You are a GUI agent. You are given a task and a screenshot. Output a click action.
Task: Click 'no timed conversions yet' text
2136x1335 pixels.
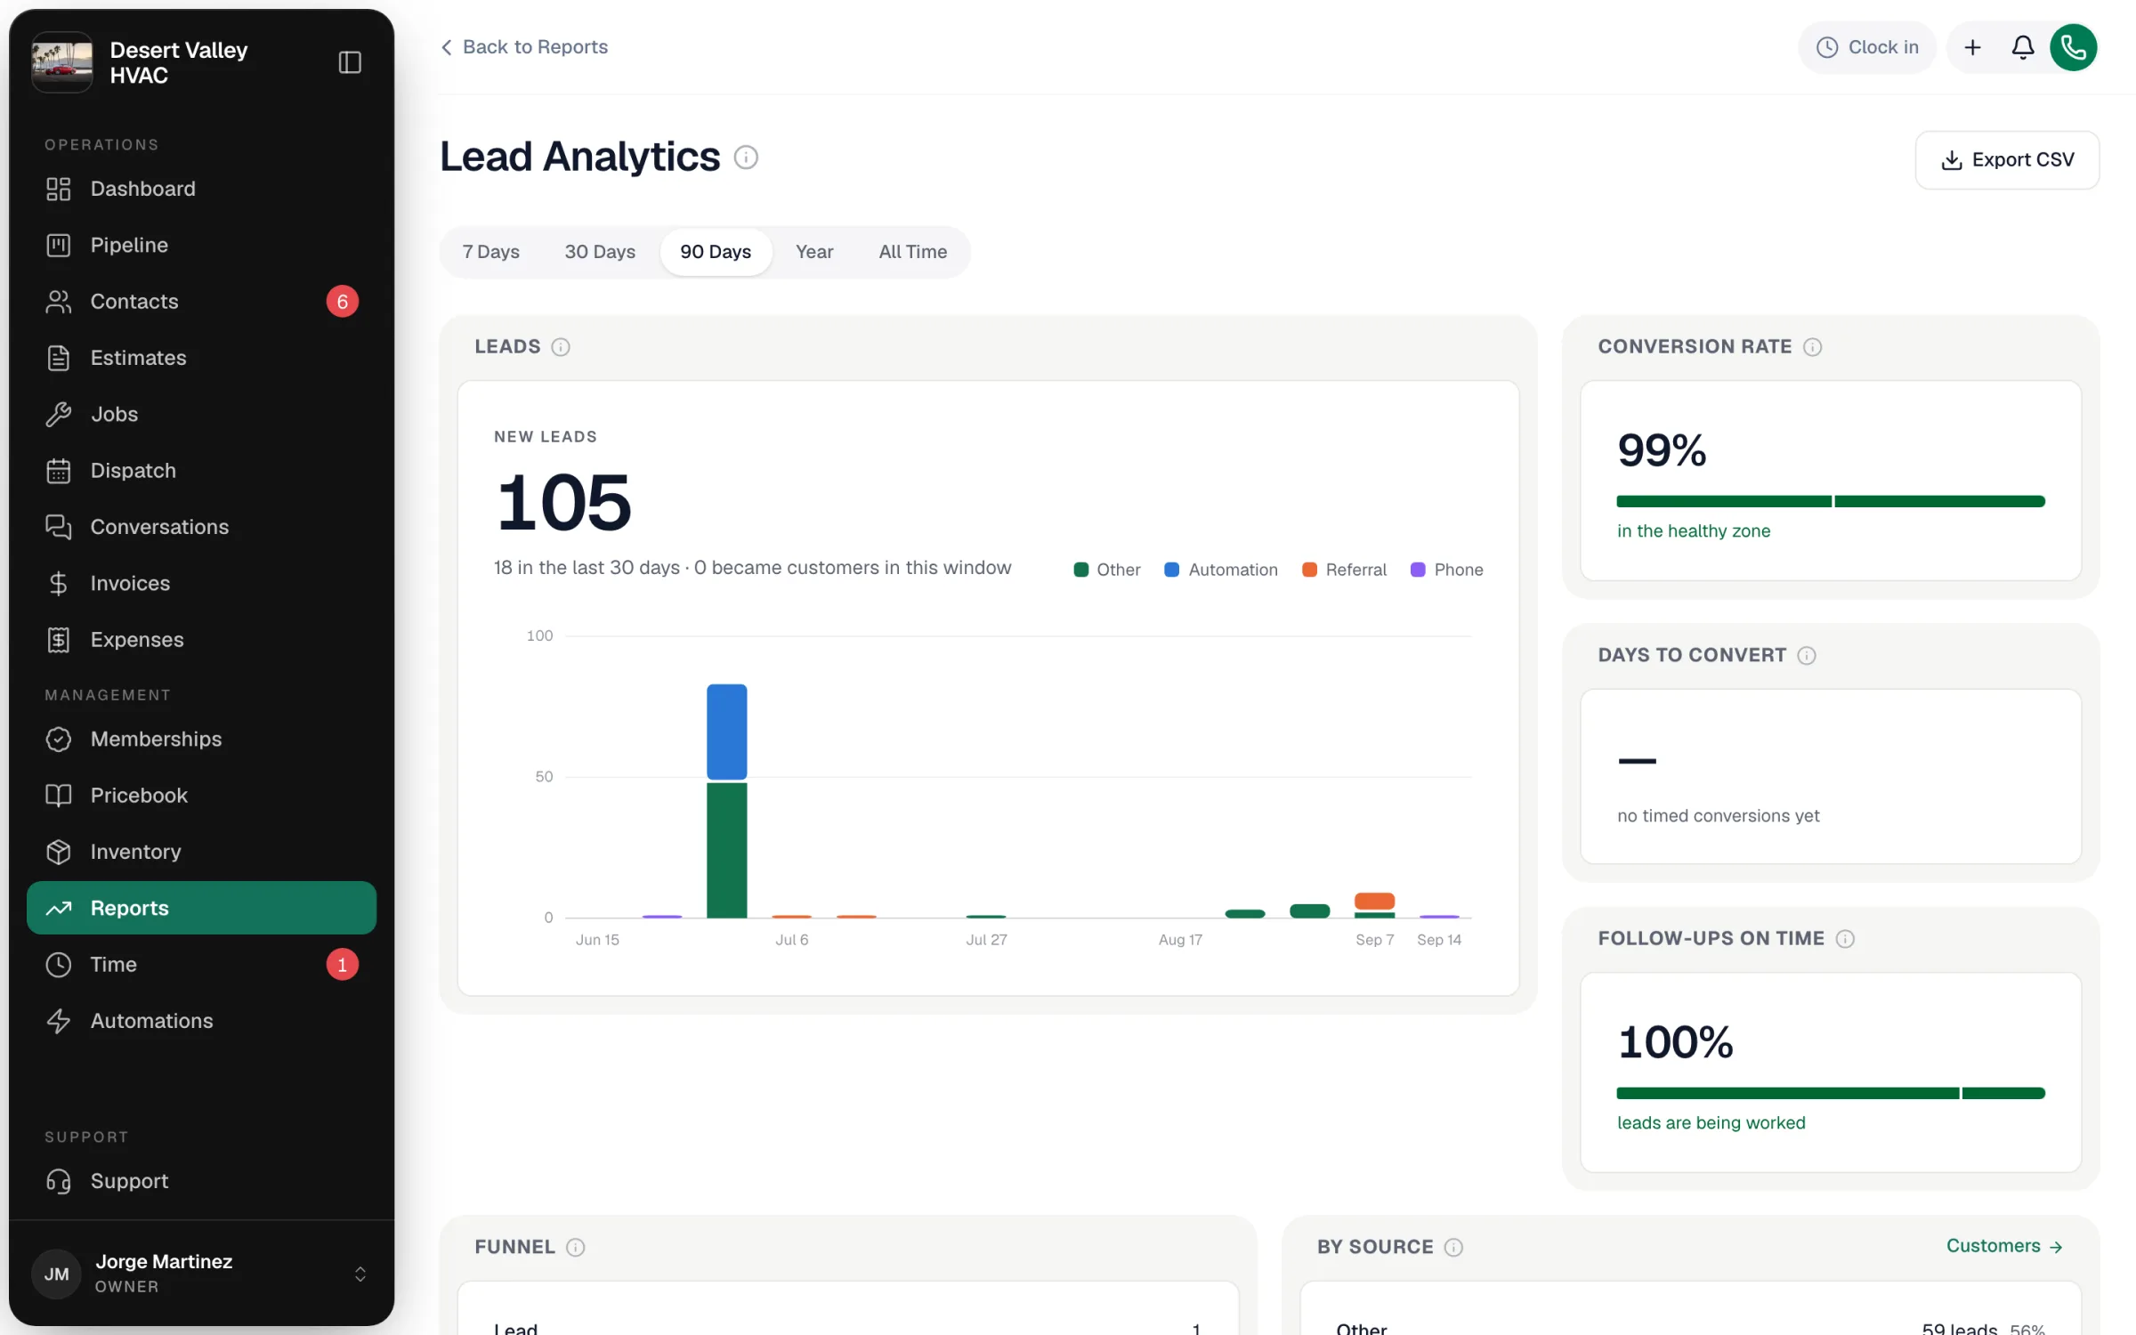click(1719, 816)
